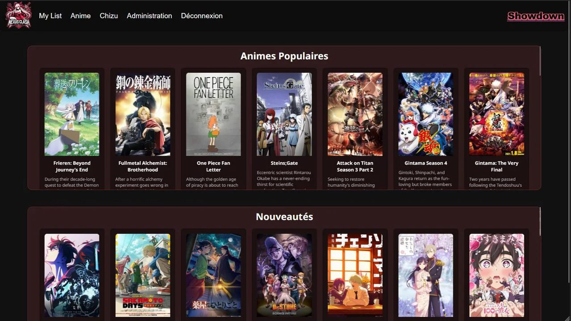This screenshot has width=571, height=321.
Task: Select Gintama: The Very Final poster
Action: point(496,114)
